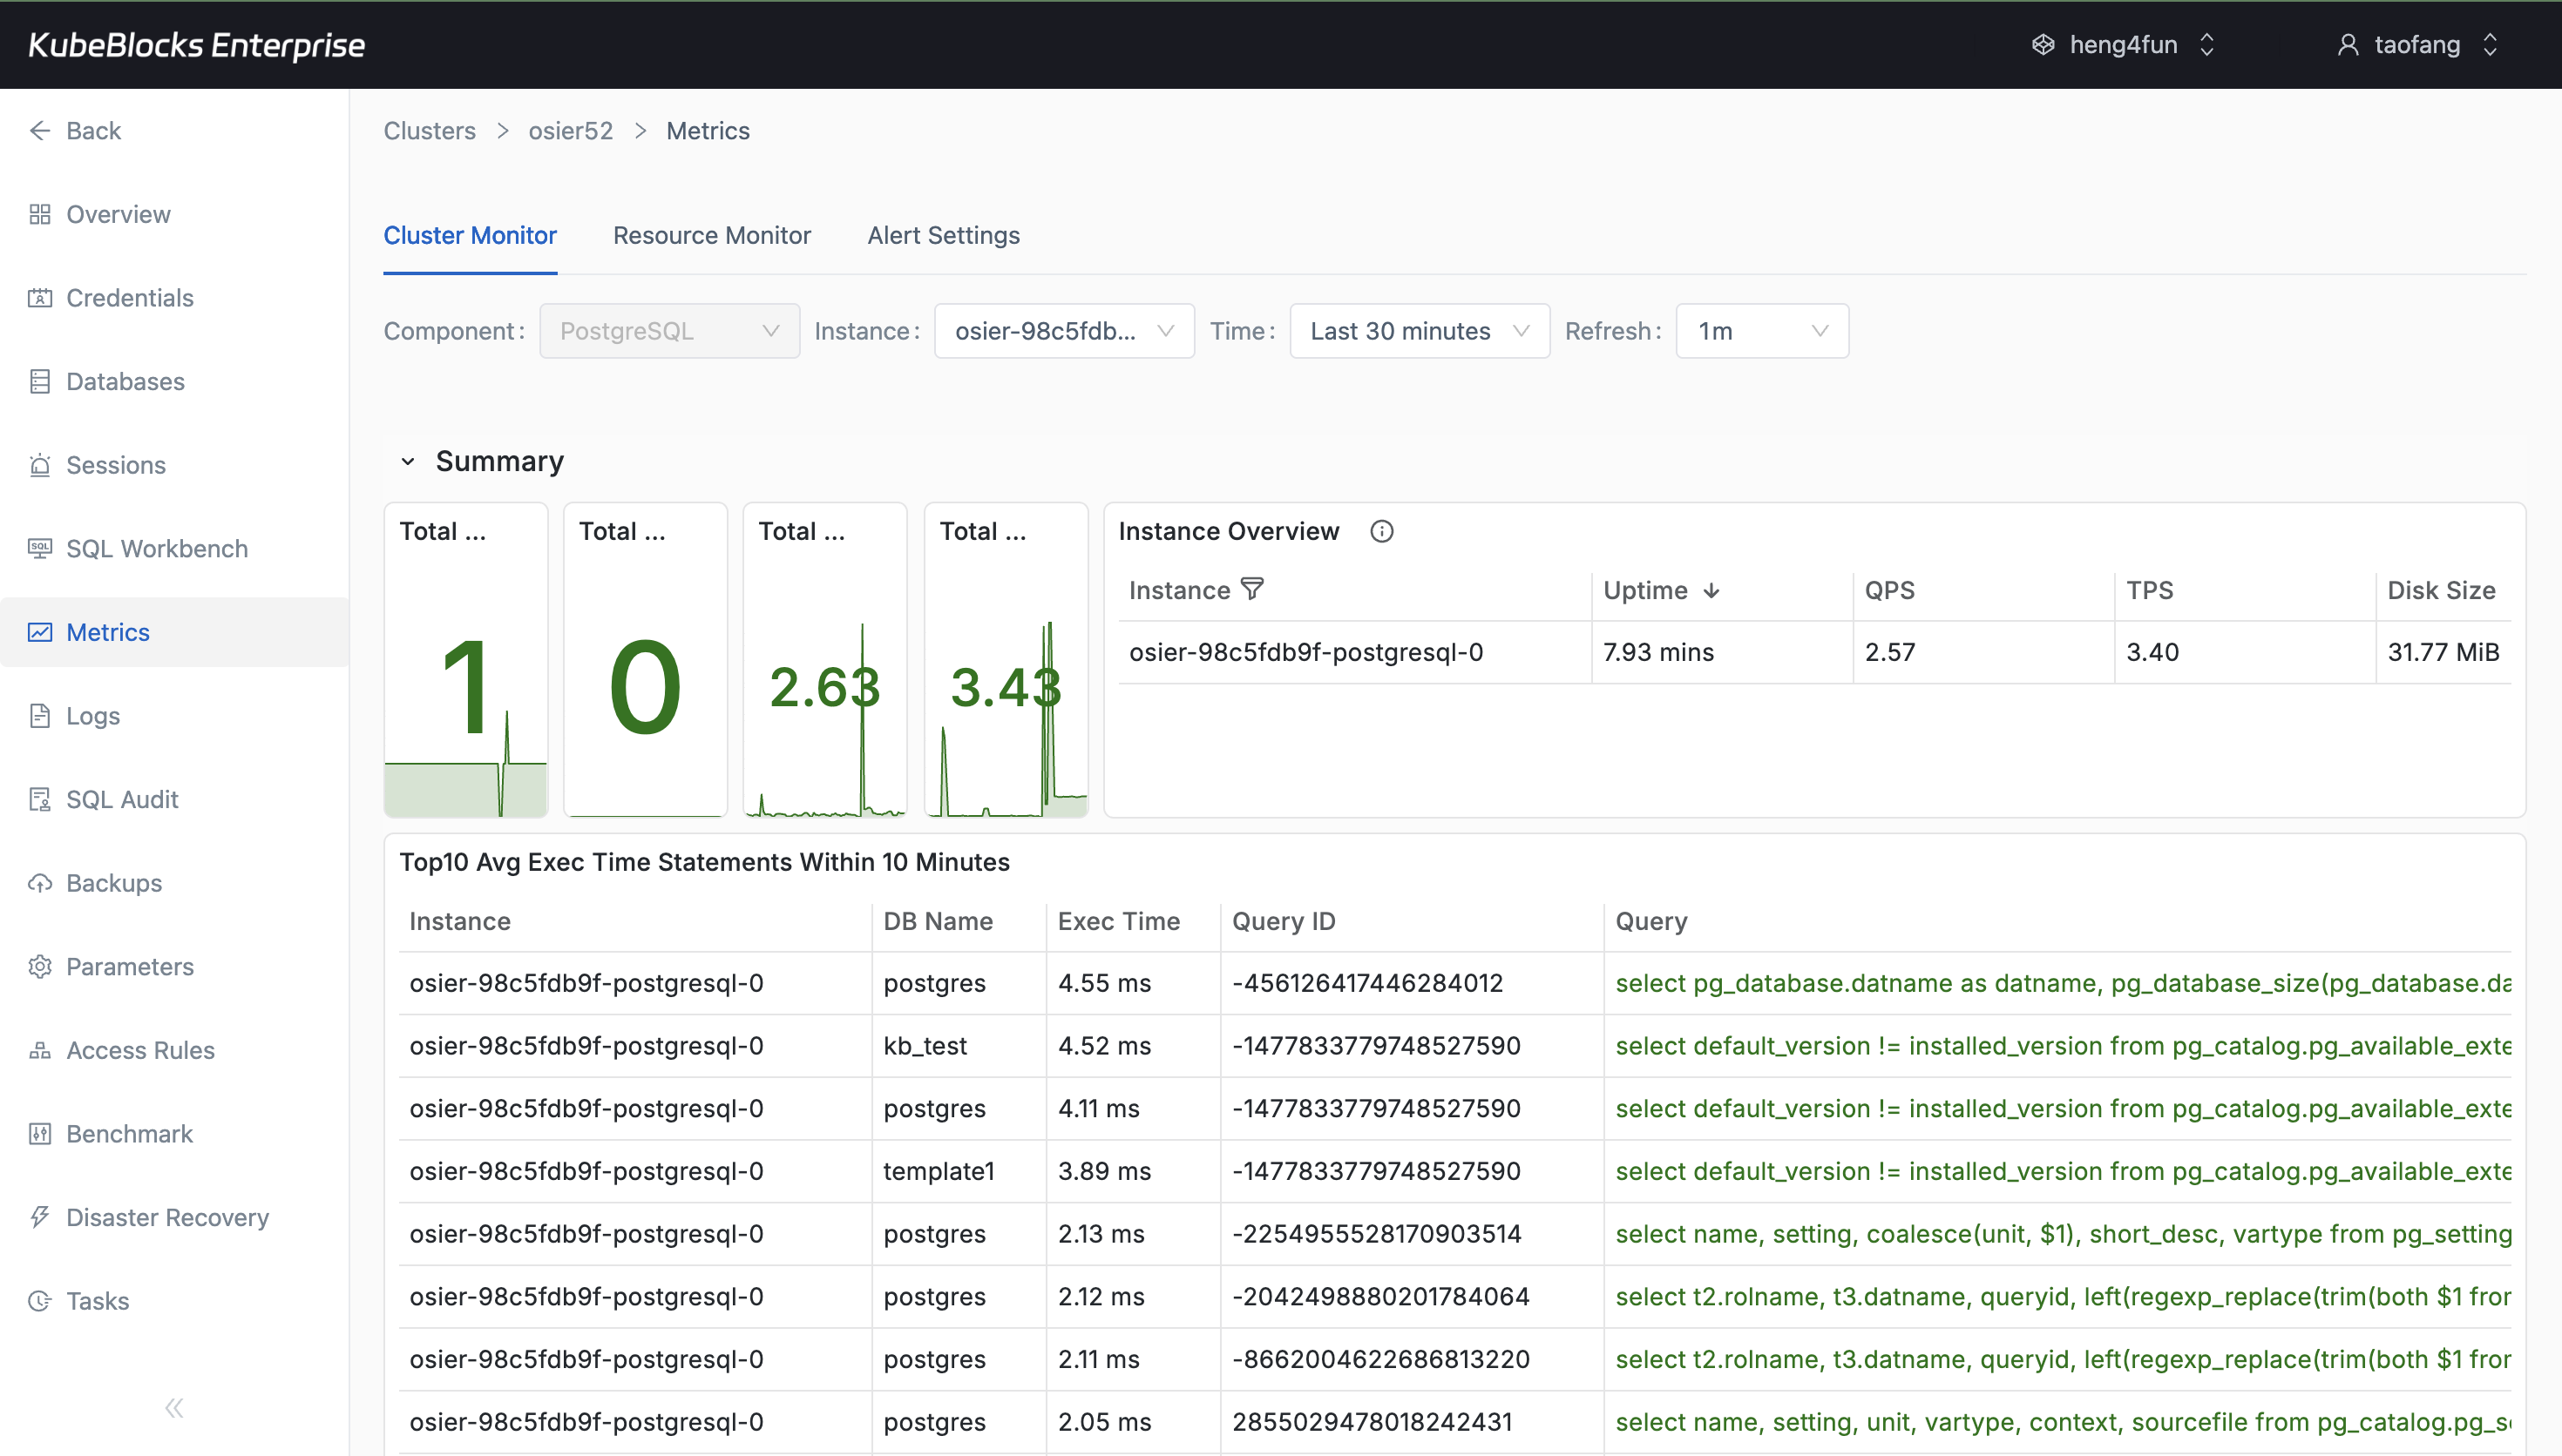
Task: Navigate back via the Clusters breadcrumb
Action: [x=428, y=131]
